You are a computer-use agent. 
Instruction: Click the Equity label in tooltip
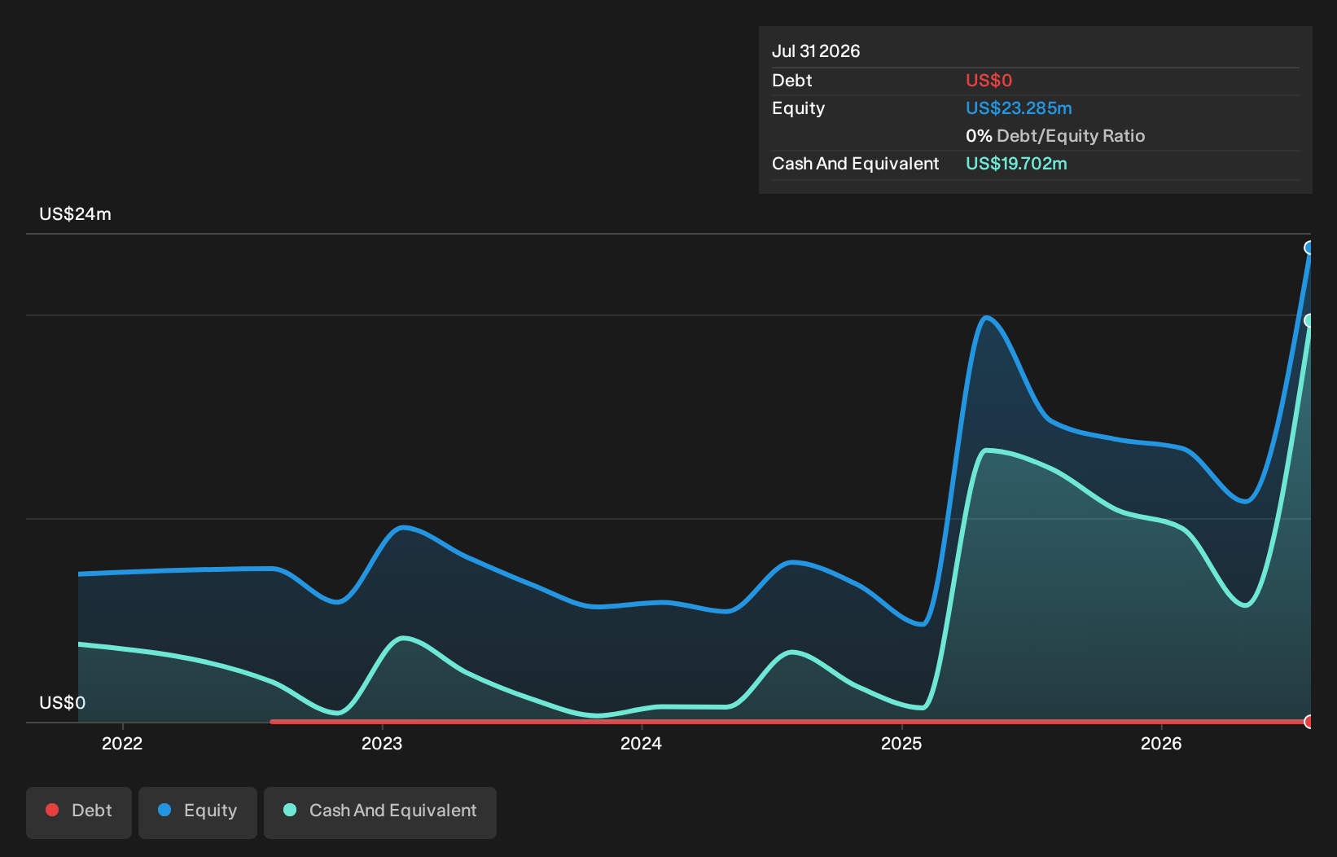(799, 108)
